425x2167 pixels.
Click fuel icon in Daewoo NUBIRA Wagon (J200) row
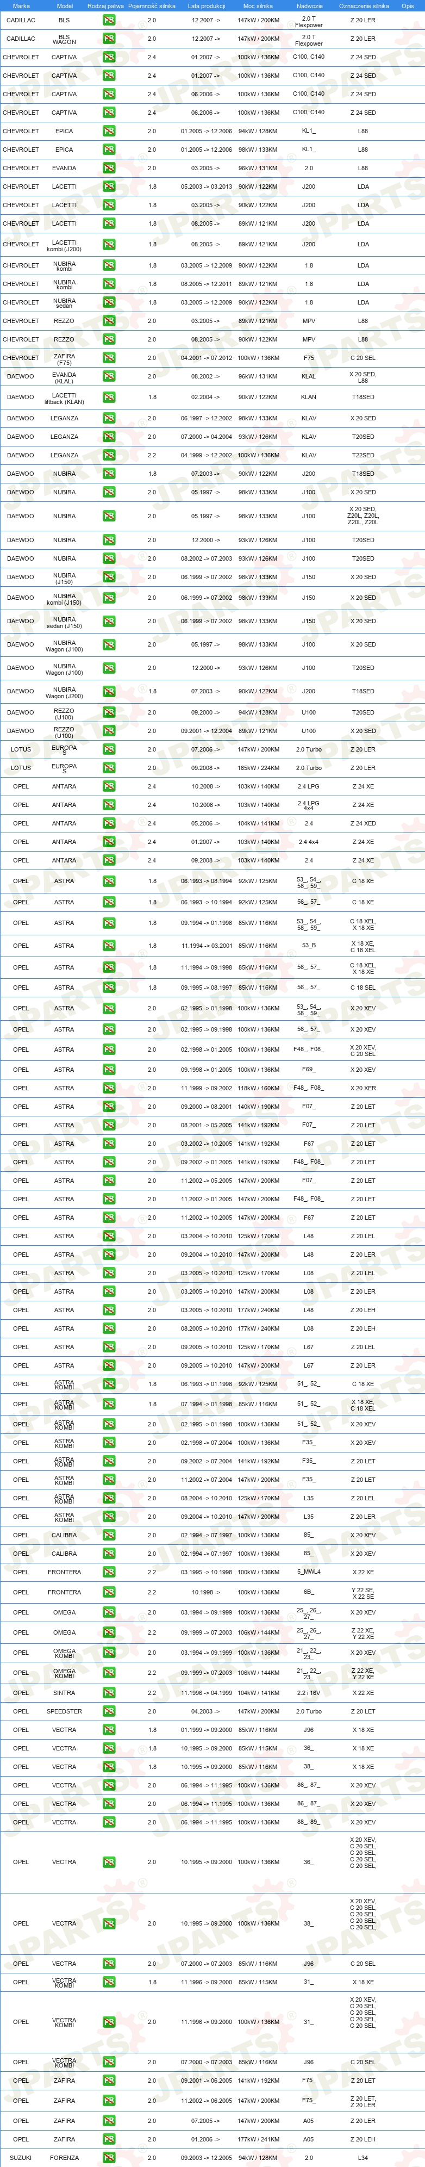(x=109, y=692)
